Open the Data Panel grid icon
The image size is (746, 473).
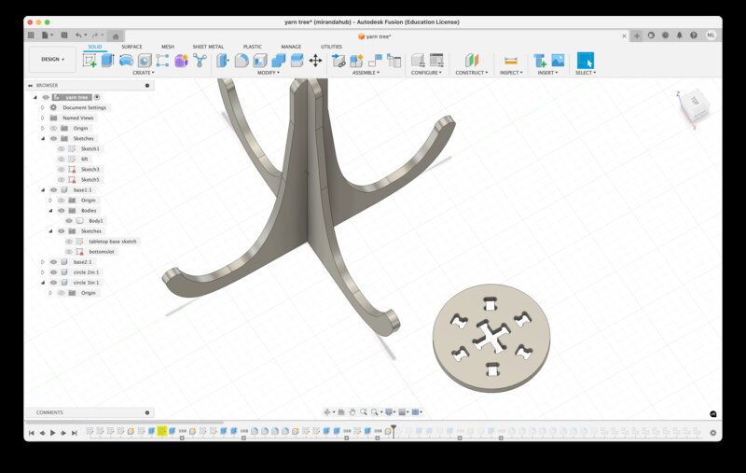pos(31,35)
